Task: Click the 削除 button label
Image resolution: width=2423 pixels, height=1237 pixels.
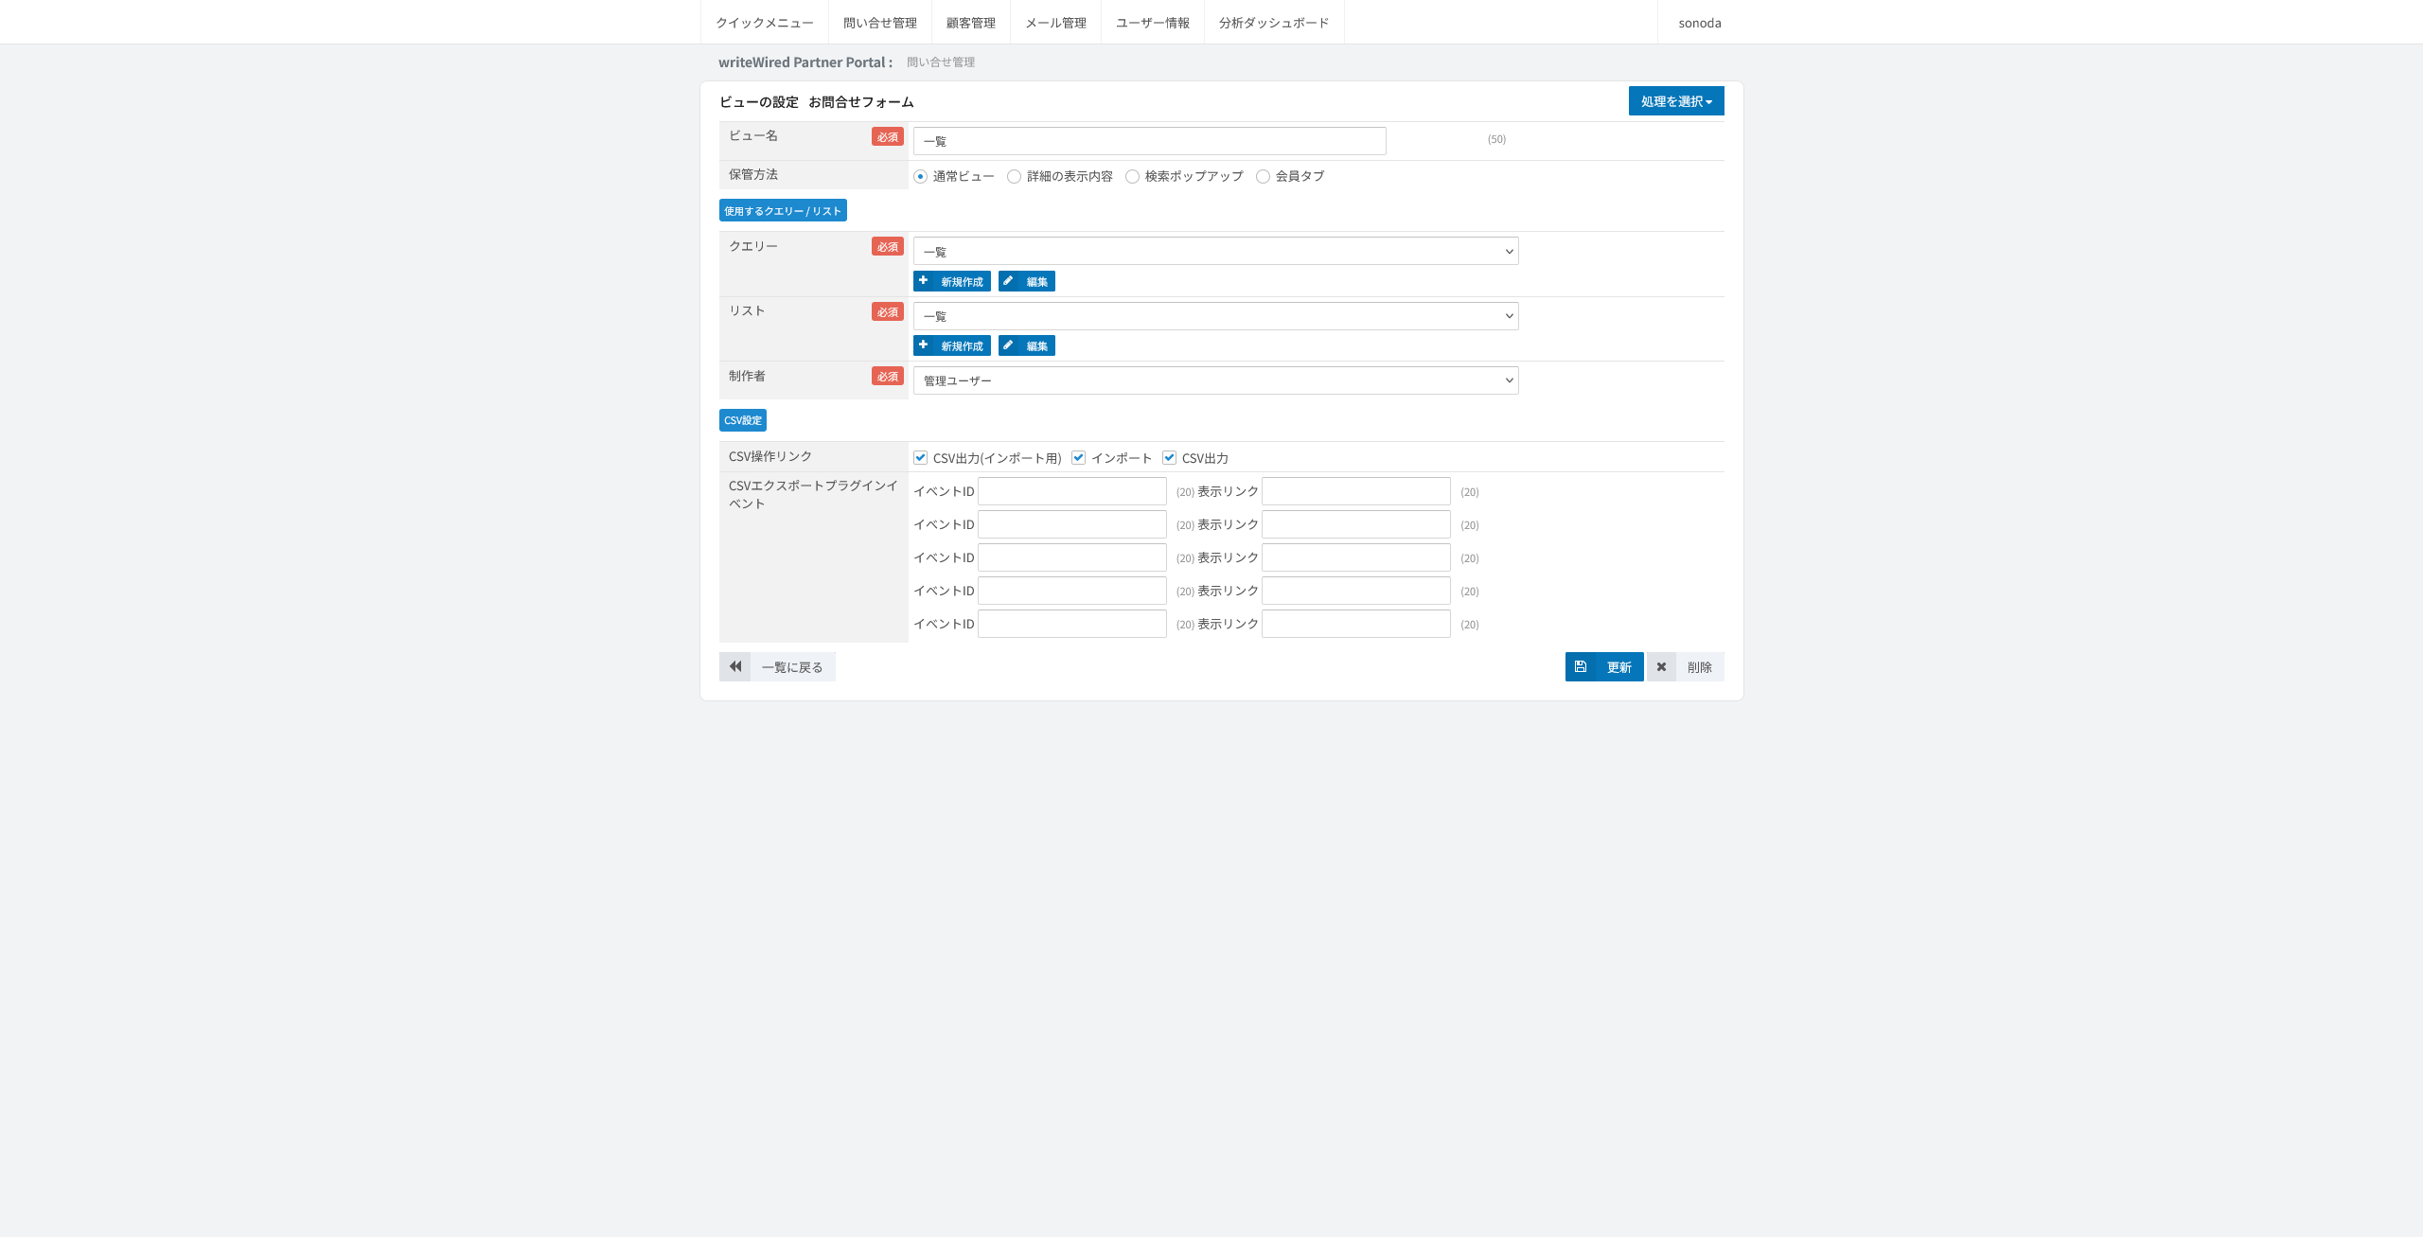Action: click(x=1700, y=667)
